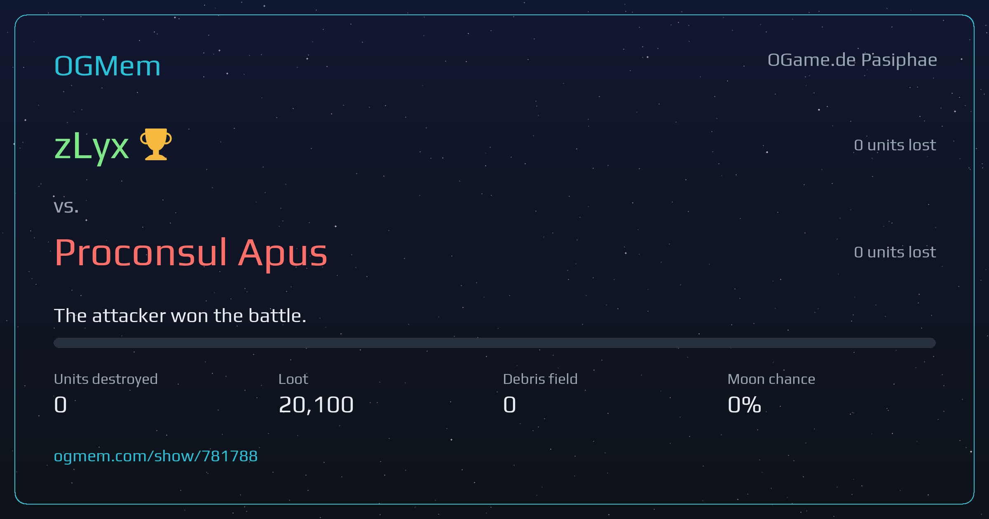Open the ogmem.com/show/781788 link
The height and width of the screenshot is (519, 989).
coord(156,456)
